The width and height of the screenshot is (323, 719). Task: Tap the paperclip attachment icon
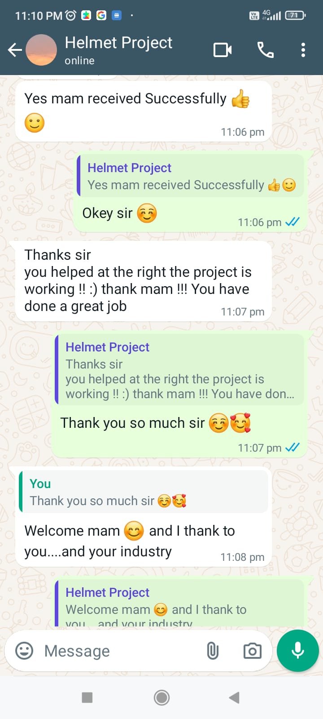pos(213,651)
